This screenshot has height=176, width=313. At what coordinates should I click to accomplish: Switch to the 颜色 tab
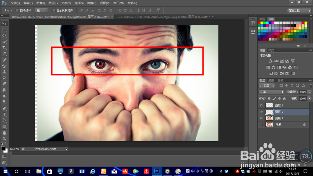tap(262, 19)
